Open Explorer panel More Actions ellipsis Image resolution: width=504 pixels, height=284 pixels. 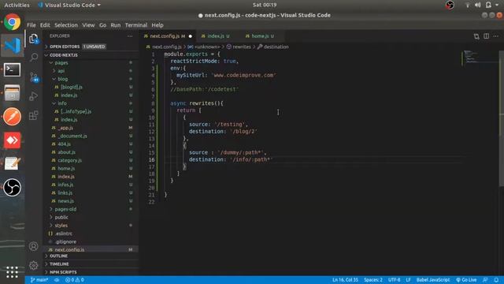point(130,36)
